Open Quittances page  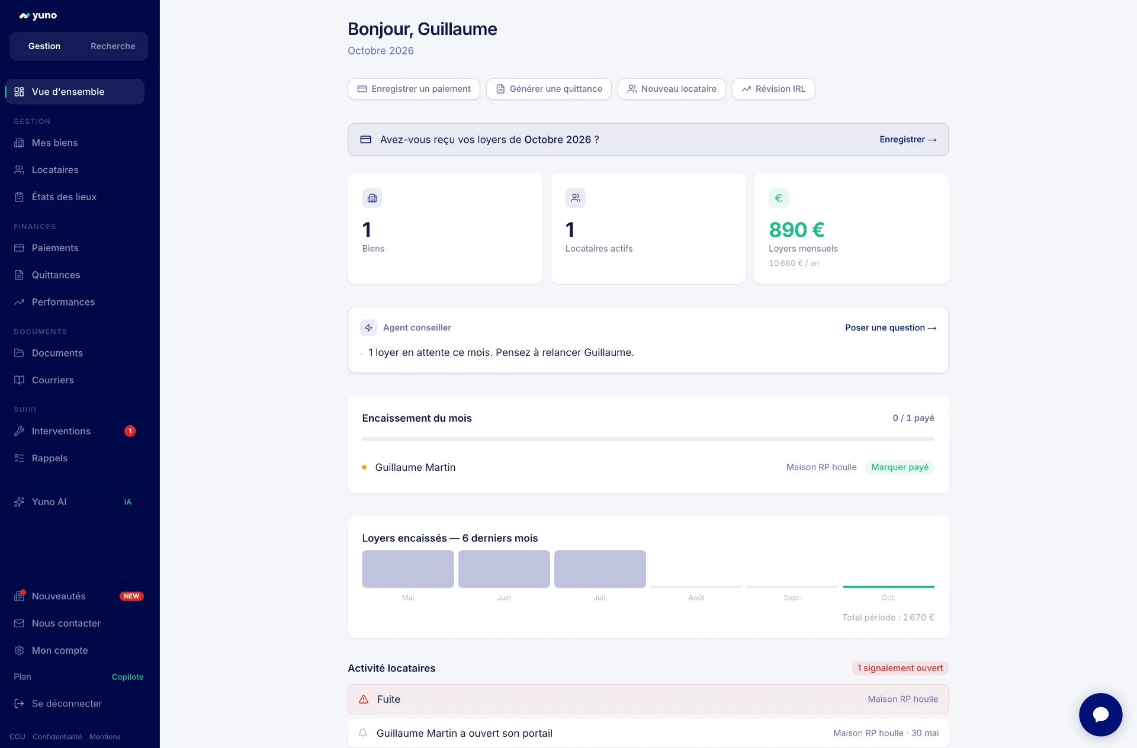[x=75, y=275]
